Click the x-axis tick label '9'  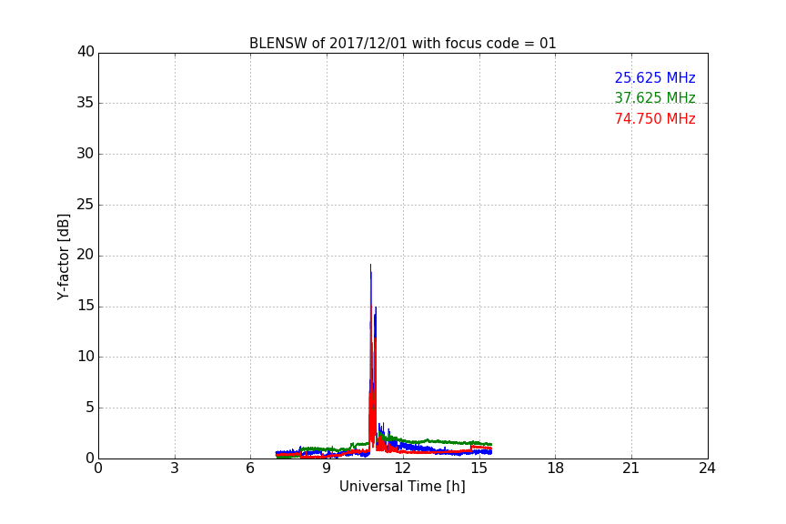(327, 469)
